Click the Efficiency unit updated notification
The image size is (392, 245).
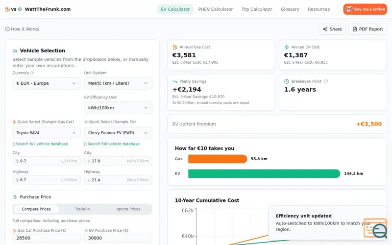(328, 222)
